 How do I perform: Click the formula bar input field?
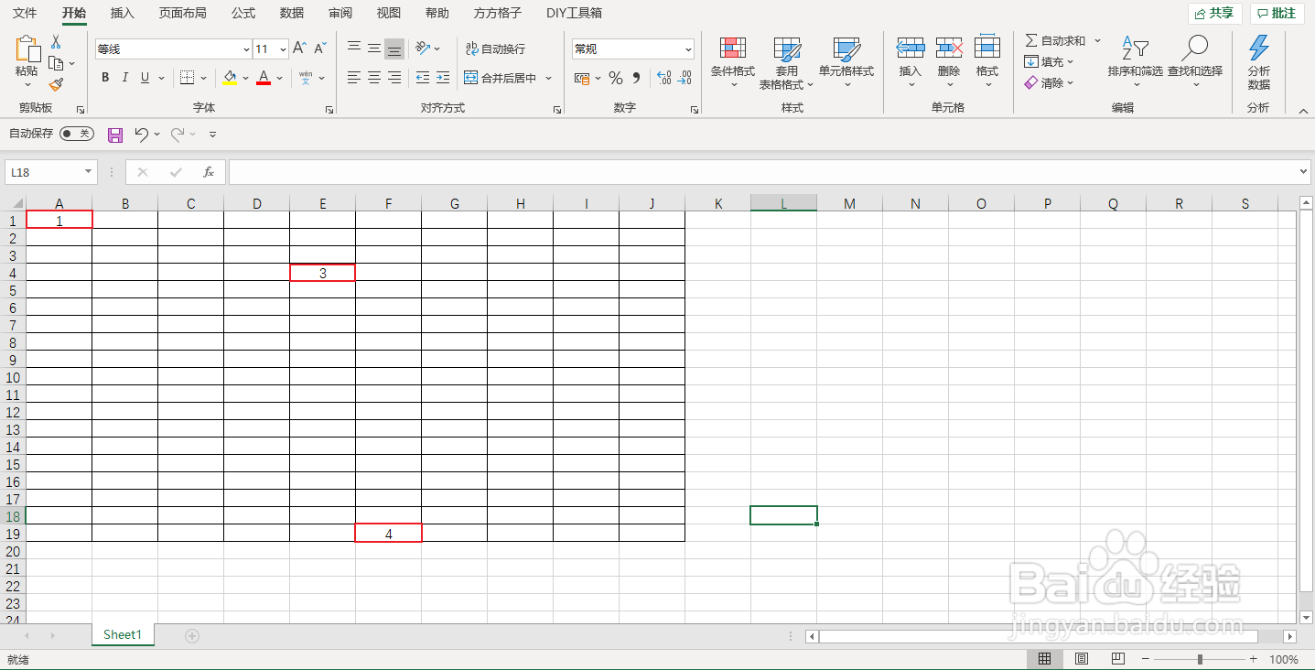764,172
